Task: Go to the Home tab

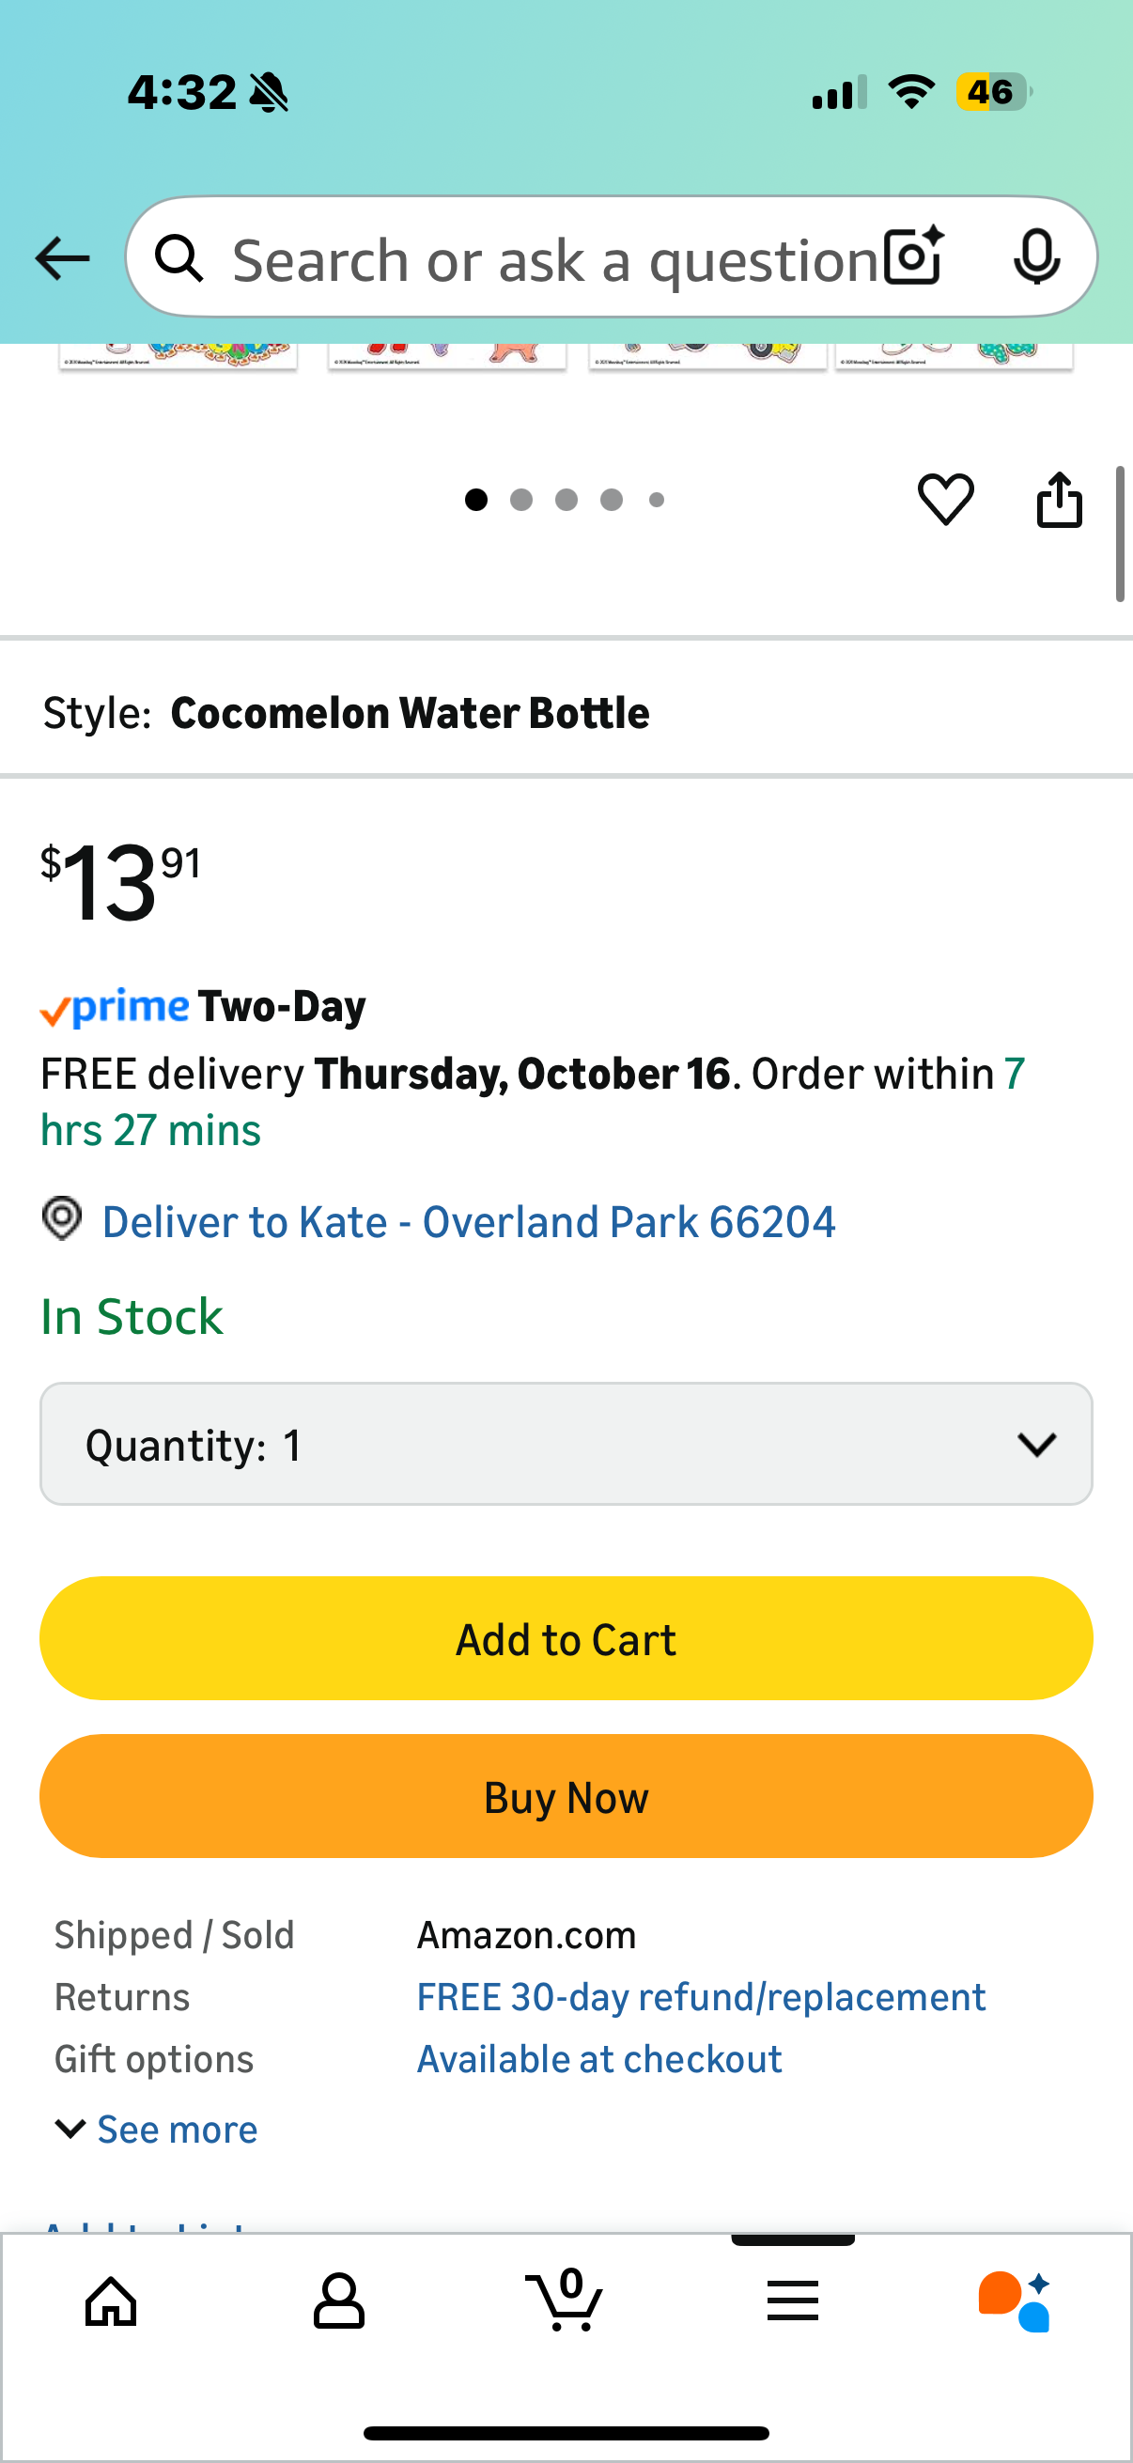Action: (x=111, y=2300)
